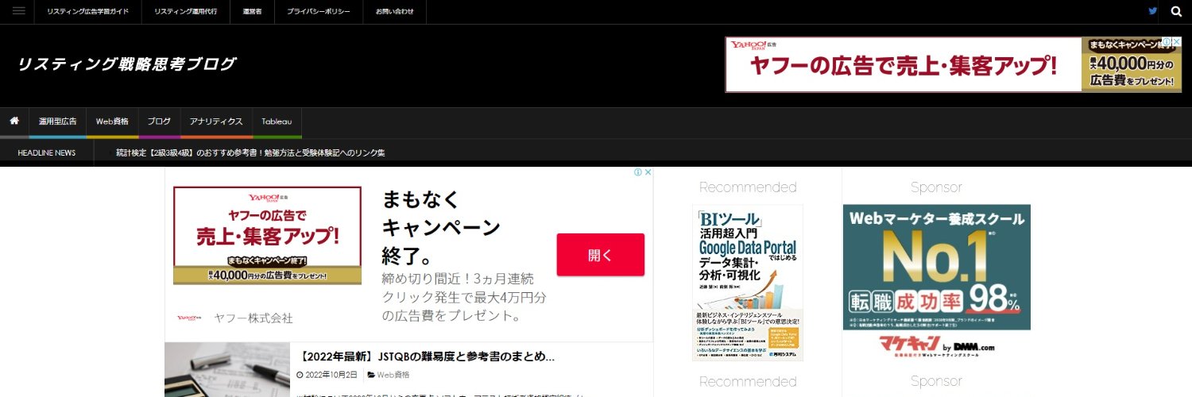Viewport: 1192px width, 397px height.
Task: Click the red 開く button in ad
Action: coord(601,255)
